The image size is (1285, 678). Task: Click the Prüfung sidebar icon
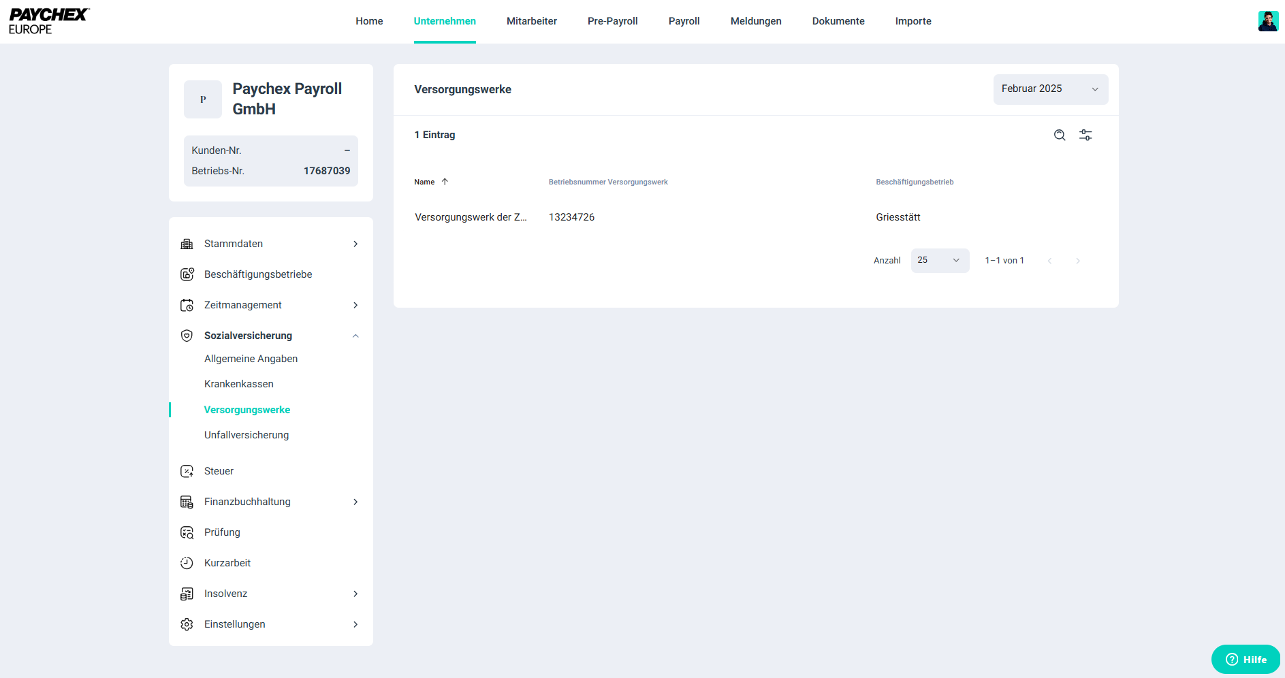(x=187, y=532)
